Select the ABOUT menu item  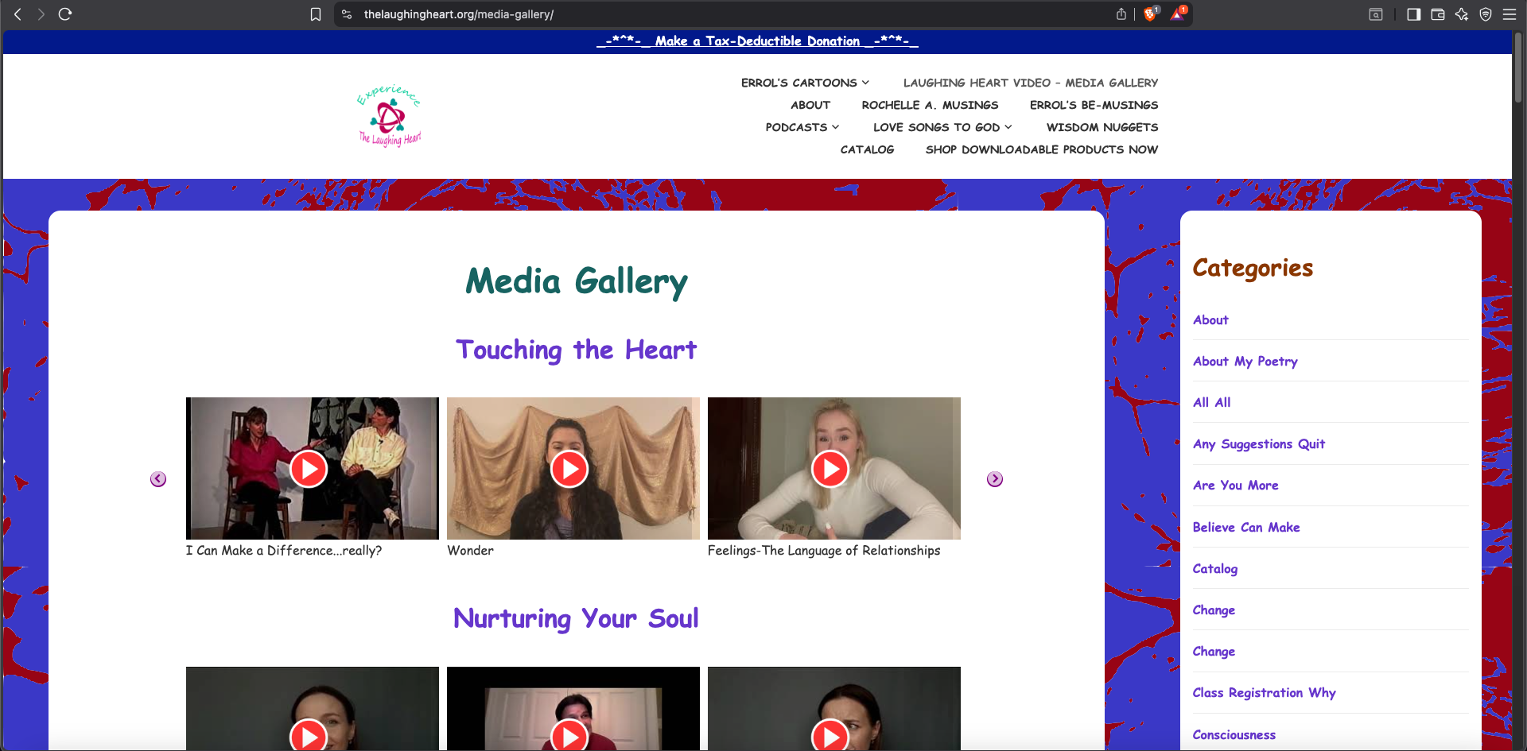810,104
